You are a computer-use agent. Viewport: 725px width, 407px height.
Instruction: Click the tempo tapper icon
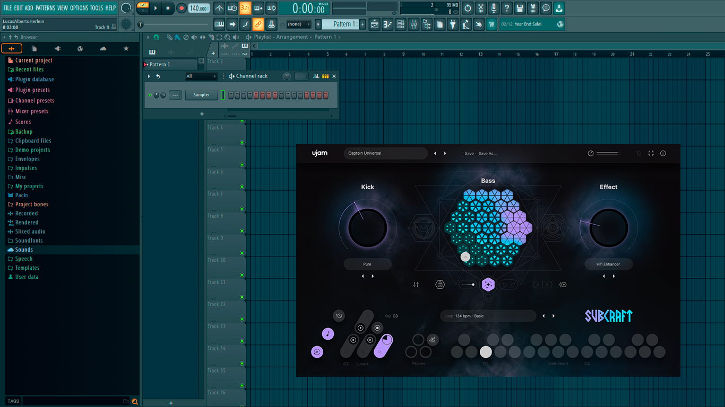[x=465, y=24]
